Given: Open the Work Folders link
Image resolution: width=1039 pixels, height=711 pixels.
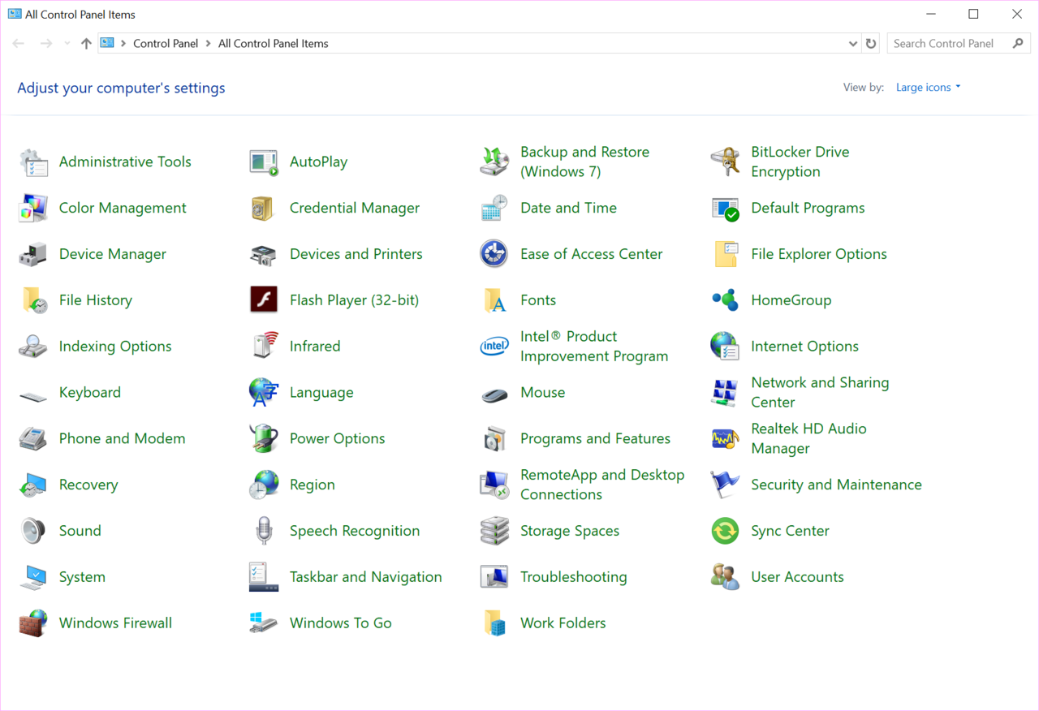Looking at the screenshot, I should click(563, 623).
